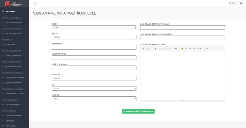Insert an unordered bullet list
The width and height of the screenshot is (246, 128).
tap(190, 49)
